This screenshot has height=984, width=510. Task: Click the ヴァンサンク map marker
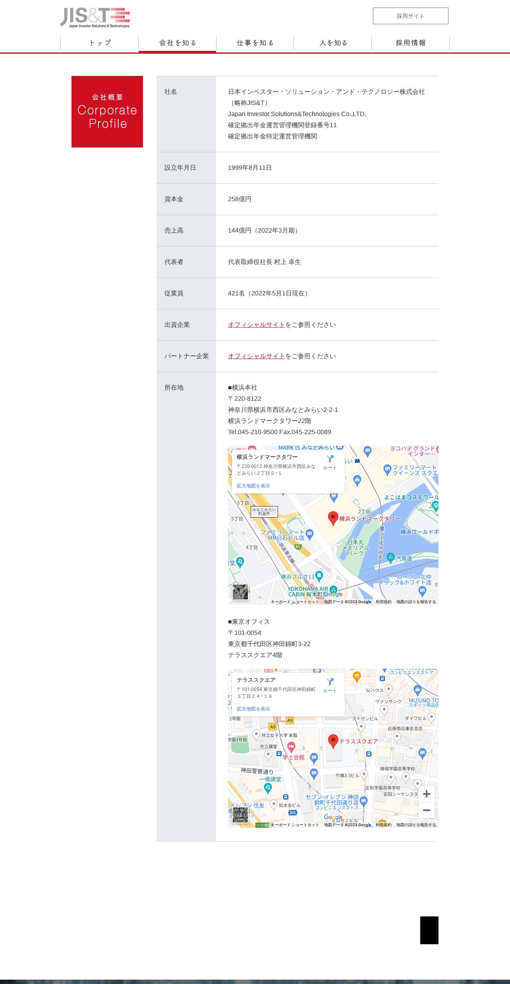[x=384, y=710]
